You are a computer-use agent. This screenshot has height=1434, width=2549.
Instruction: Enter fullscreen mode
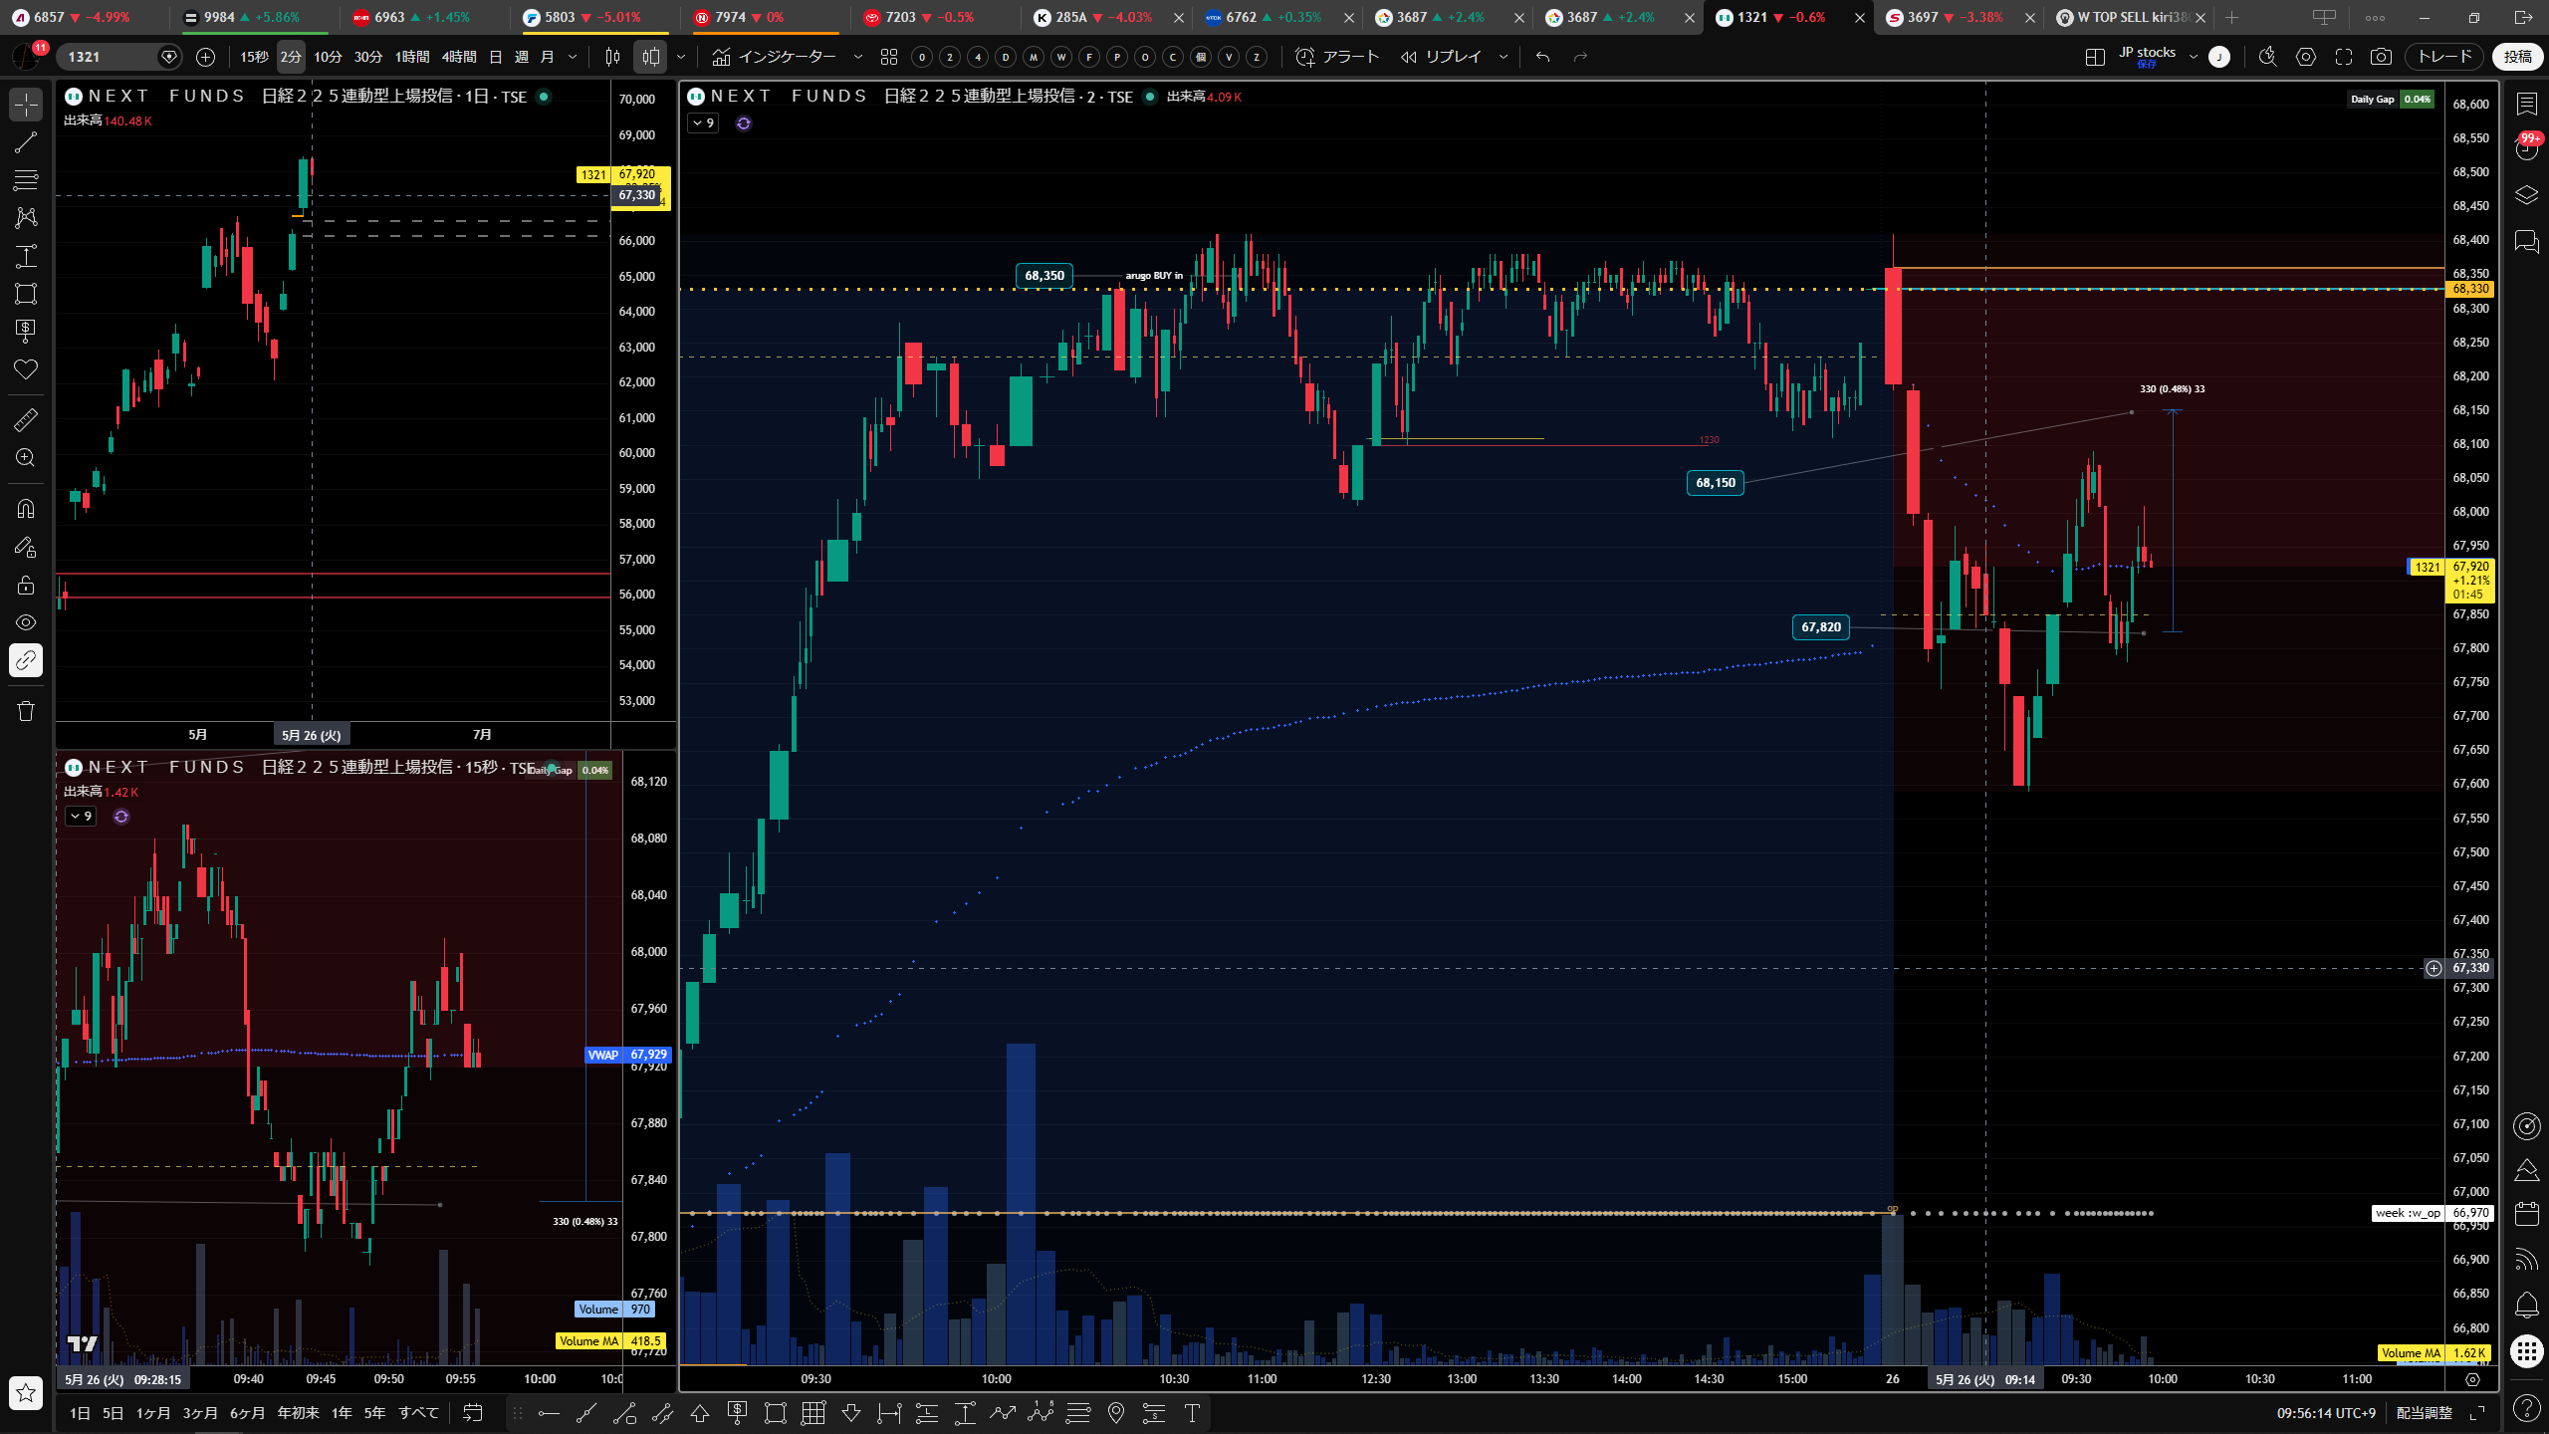[2344, 57]
